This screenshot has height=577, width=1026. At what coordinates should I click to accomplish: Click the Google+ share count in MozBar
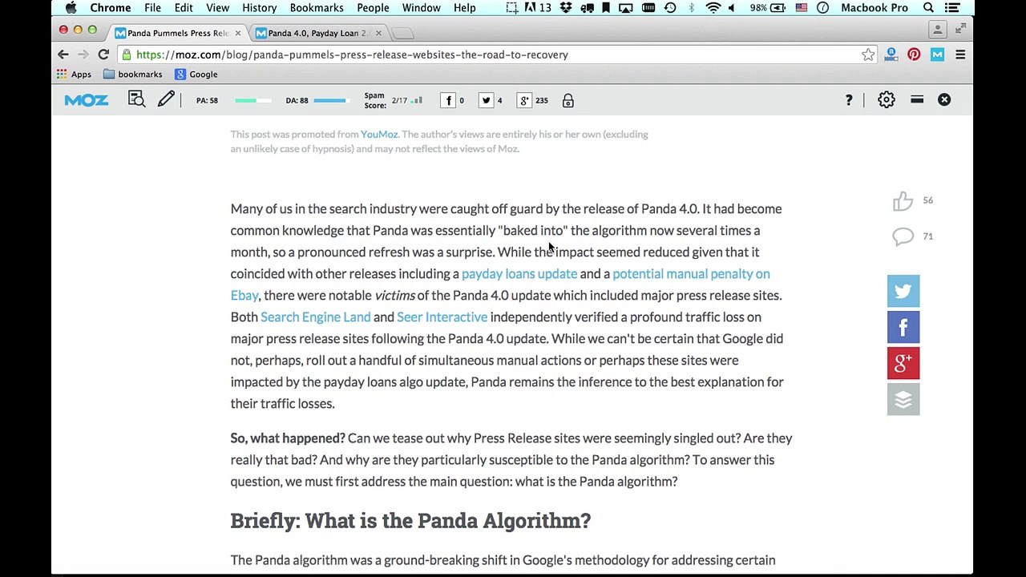coord(533,100)
